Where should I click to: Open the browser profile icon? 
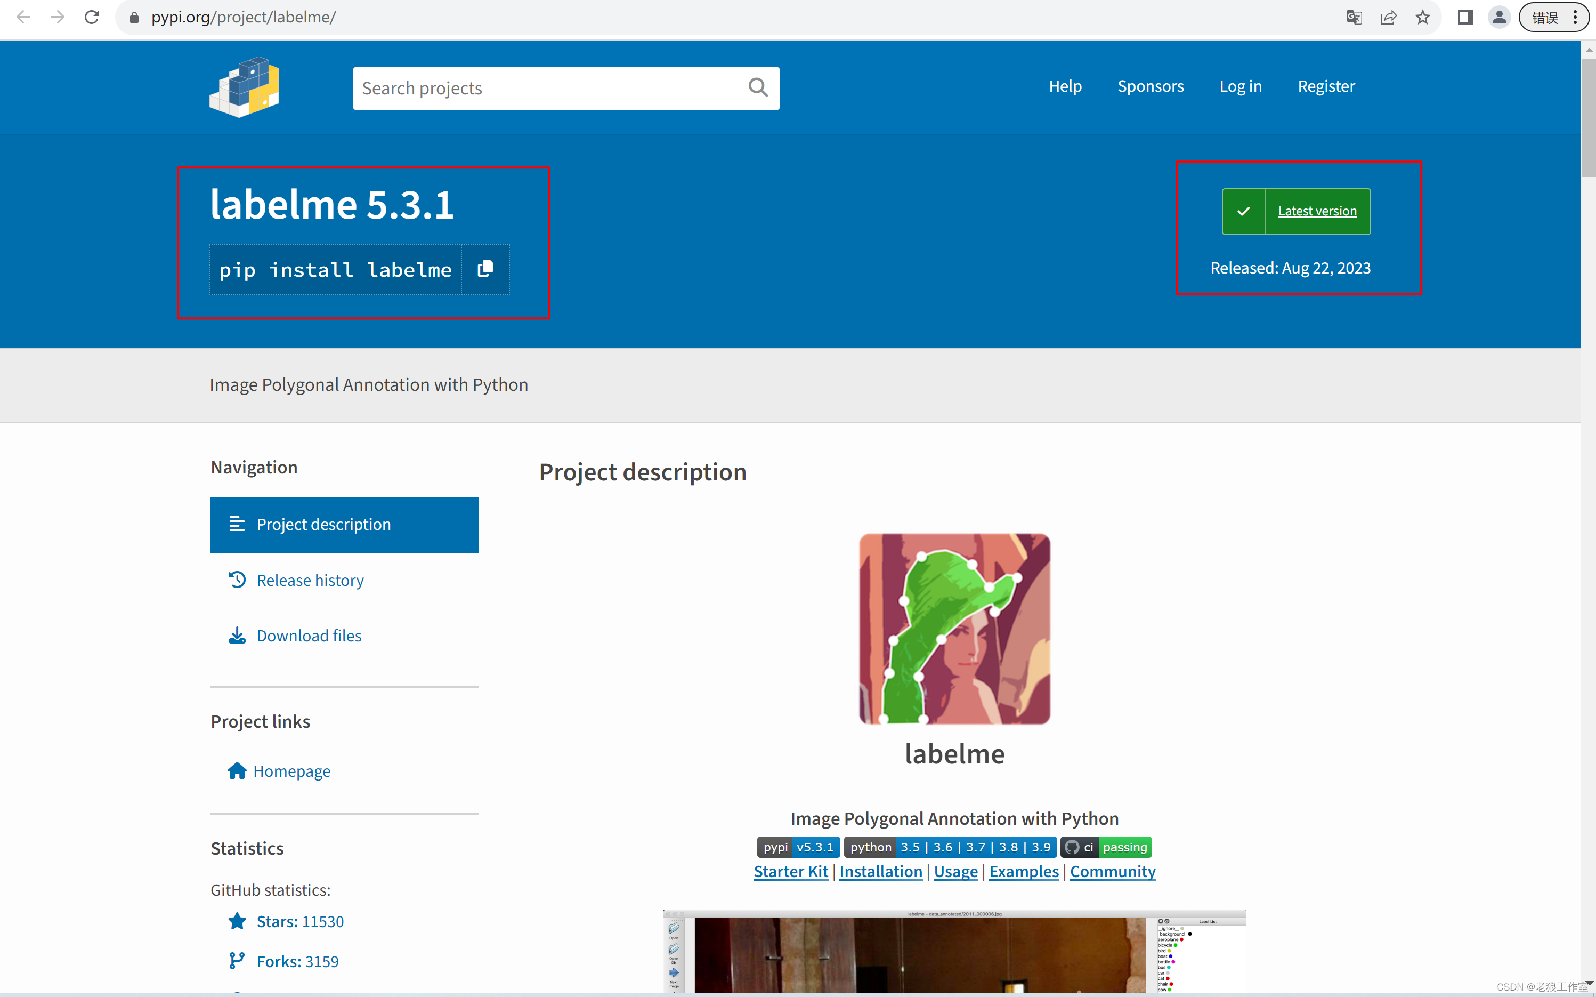pos(1498,17)
